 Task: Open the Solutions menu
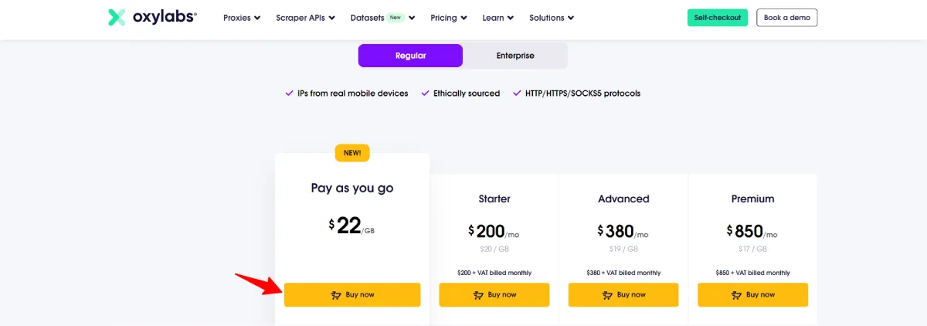click(x=552, y=18)
